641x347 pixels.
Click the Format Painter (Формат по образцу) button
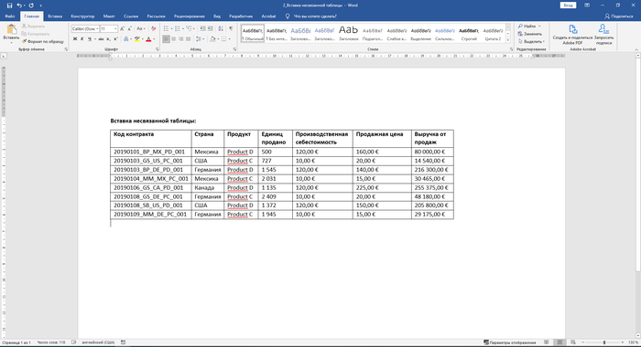pyautogui.click(x=43, y=42)
